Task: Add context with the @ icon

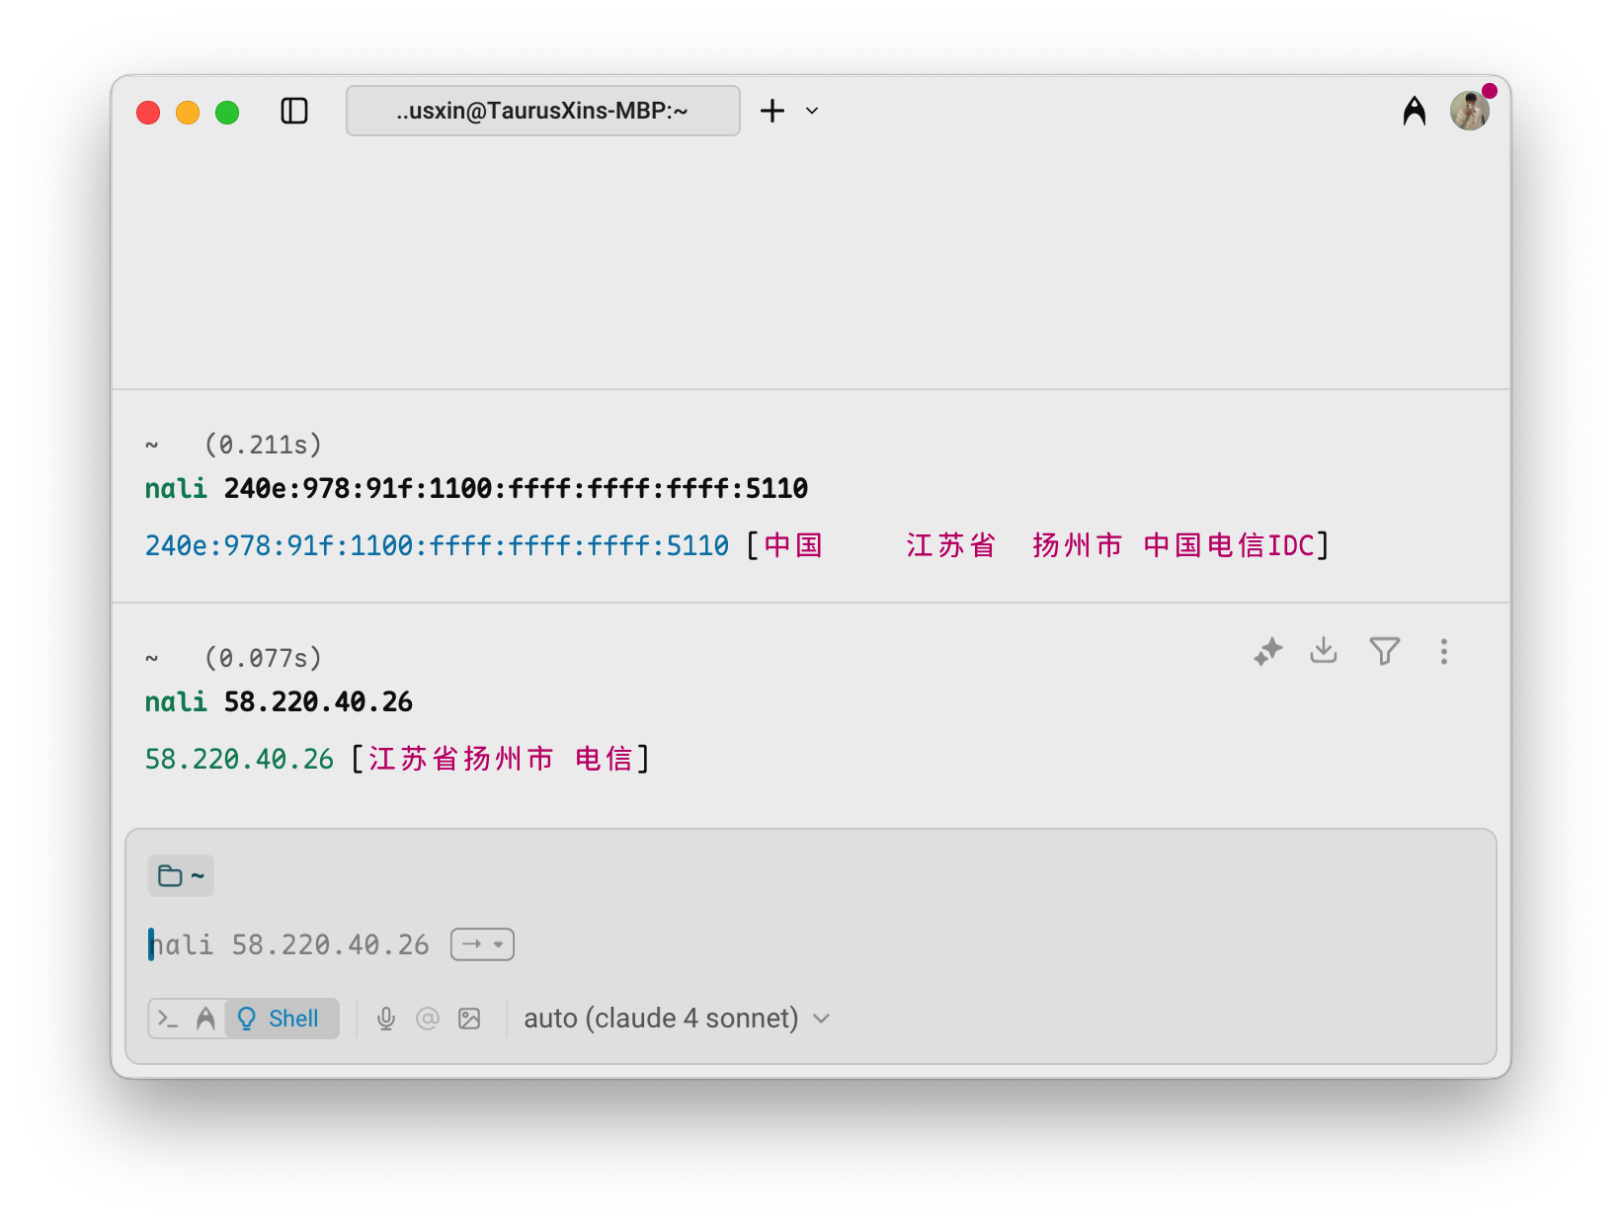Action: pyautogui.click(x=428, y=1019)
